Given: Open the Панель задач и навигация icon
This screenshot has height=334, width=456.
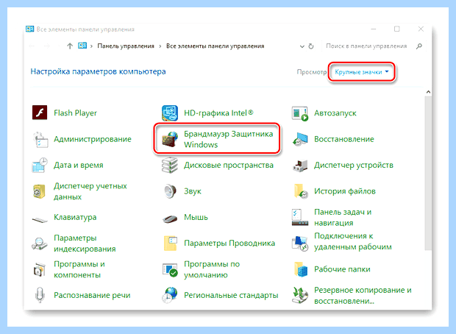Looking at the screenshot, I should (x=300, y=217).
